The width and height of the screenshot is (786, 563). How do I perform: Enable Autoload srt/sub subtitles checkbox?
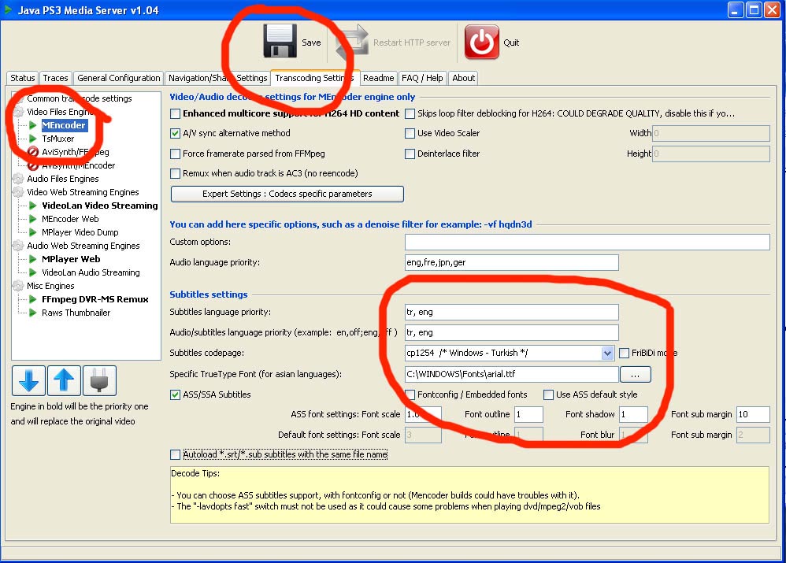coord(175,454)
